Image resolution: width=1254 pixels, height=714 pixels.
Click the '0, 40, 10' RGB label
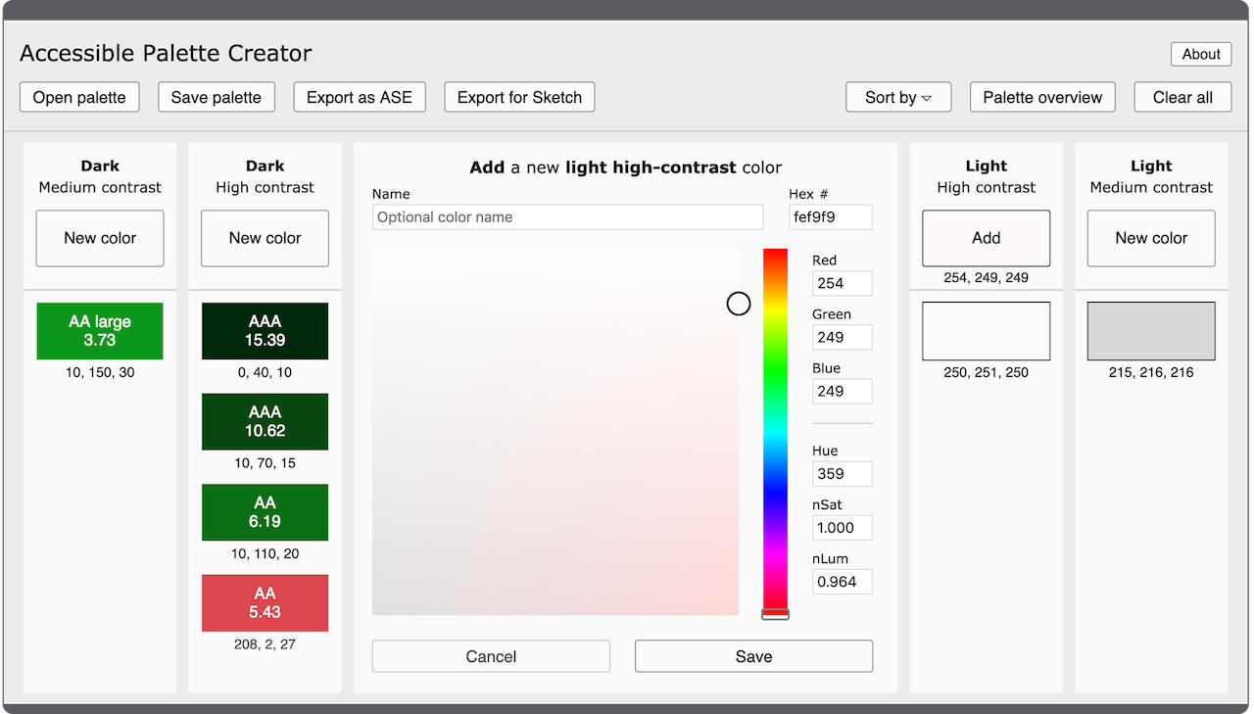click(265, 372)
